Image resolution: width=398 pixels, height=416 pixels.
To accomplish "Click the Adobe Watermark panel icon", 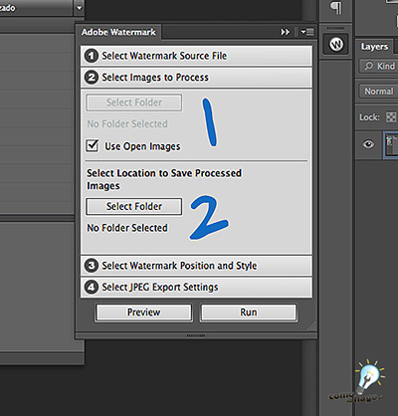I will (336, 44).
